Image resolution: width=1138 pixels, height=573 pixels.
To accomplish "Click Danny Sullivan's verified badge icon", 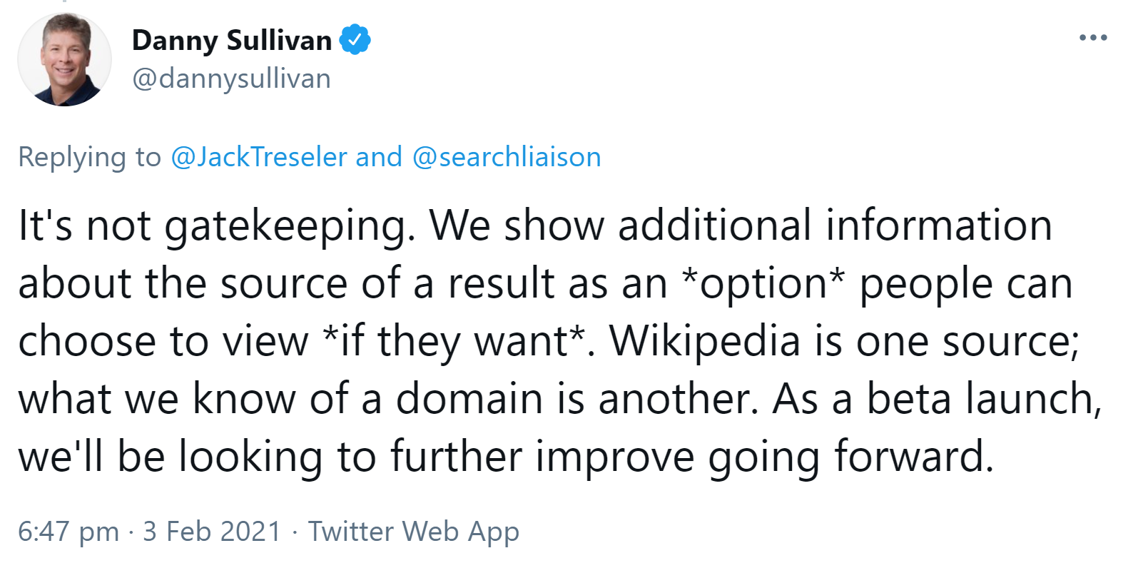I will click(355, 39).
